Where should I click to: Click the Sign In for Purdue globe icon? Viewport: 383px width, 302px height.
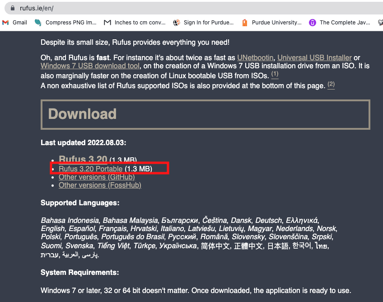click(x=176, y=23)
